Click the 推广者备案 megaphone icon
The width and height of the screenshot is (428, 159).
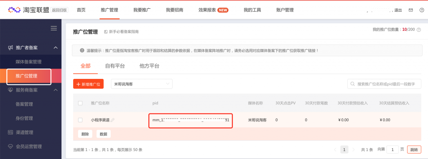pos(10,48)
